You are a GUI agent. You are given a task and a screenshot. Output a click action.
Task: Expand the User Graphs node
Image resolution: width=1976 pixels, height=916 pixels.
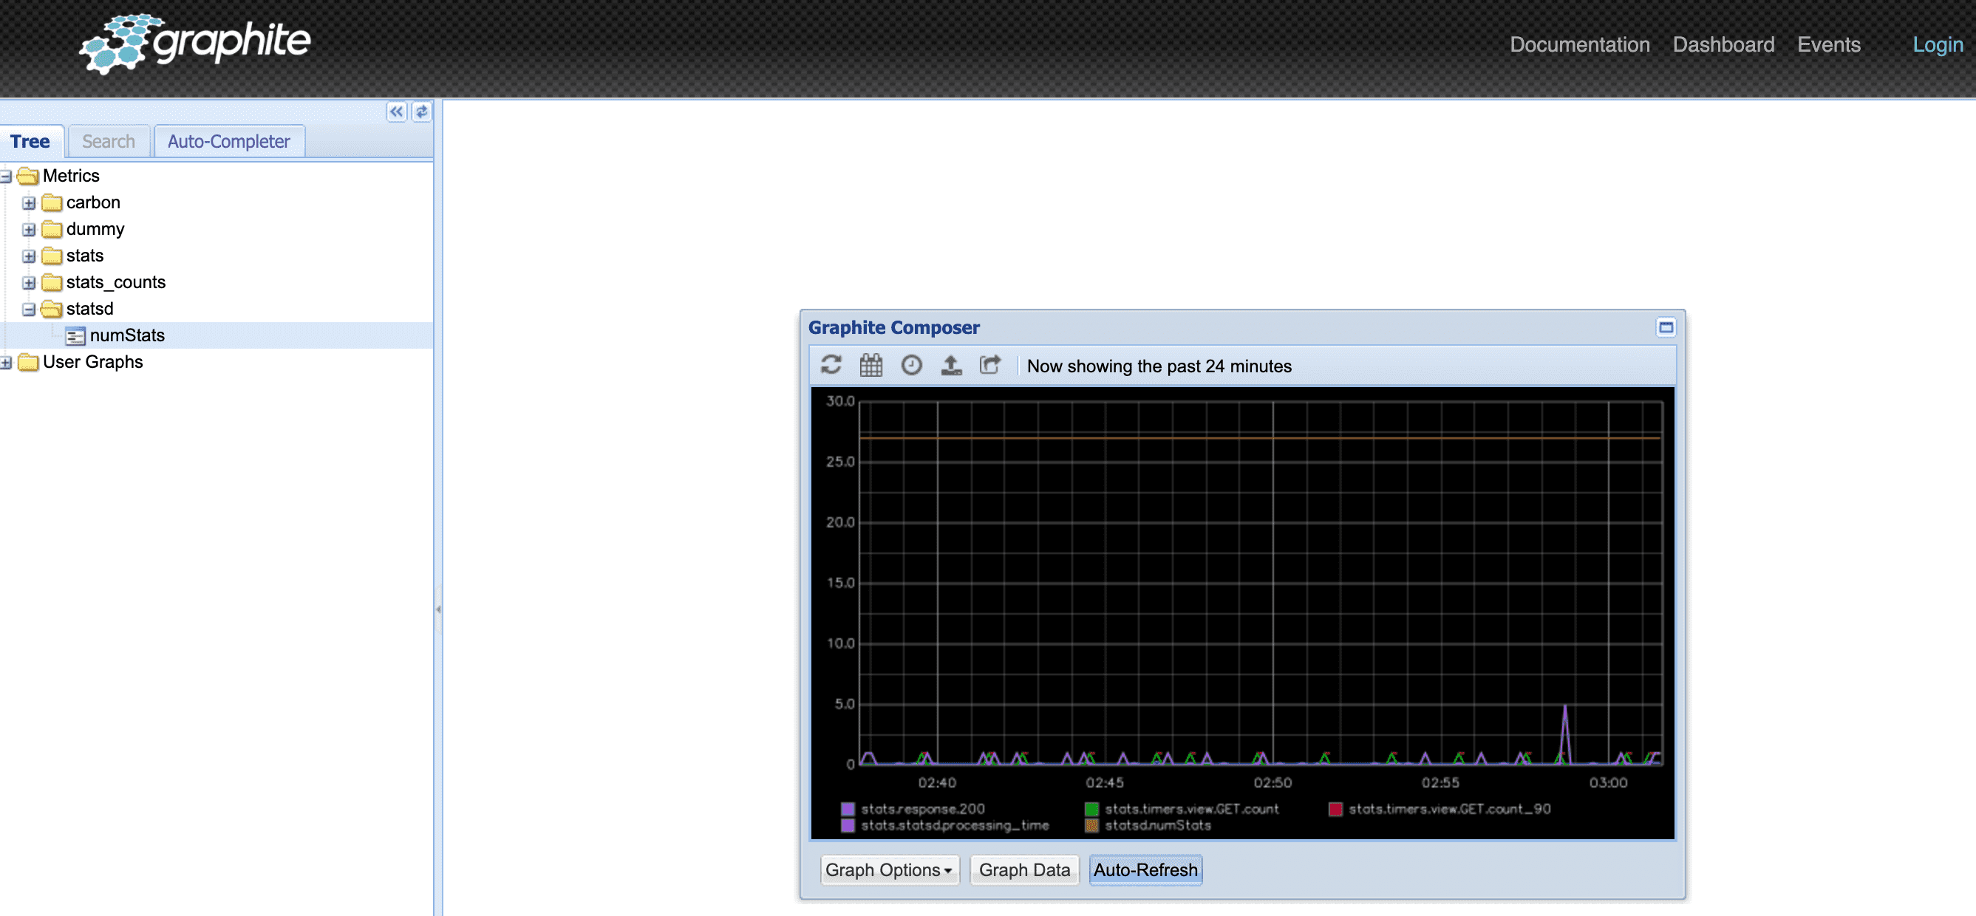5,363
